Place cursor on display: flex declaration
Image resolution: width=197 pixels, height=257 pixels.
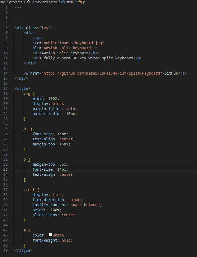click(48, 195)
